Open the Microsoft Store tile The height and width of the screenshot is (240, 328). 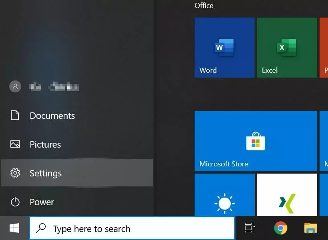click(x=256, y=141)
